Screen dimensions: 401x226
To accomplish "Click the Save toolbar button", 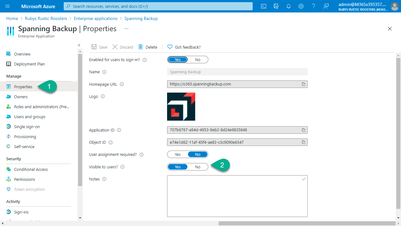I will pyautogui.click(x=99, y=47).
